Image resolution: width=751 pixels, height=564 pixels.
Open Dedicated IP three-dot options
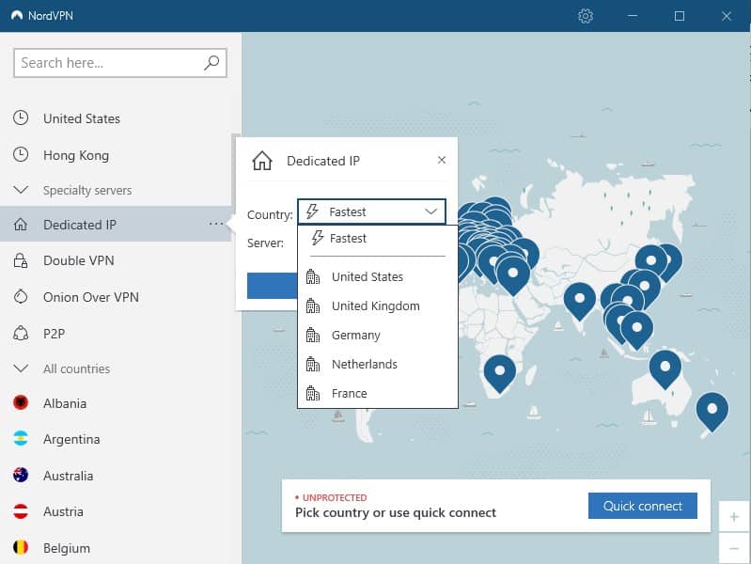216,224
